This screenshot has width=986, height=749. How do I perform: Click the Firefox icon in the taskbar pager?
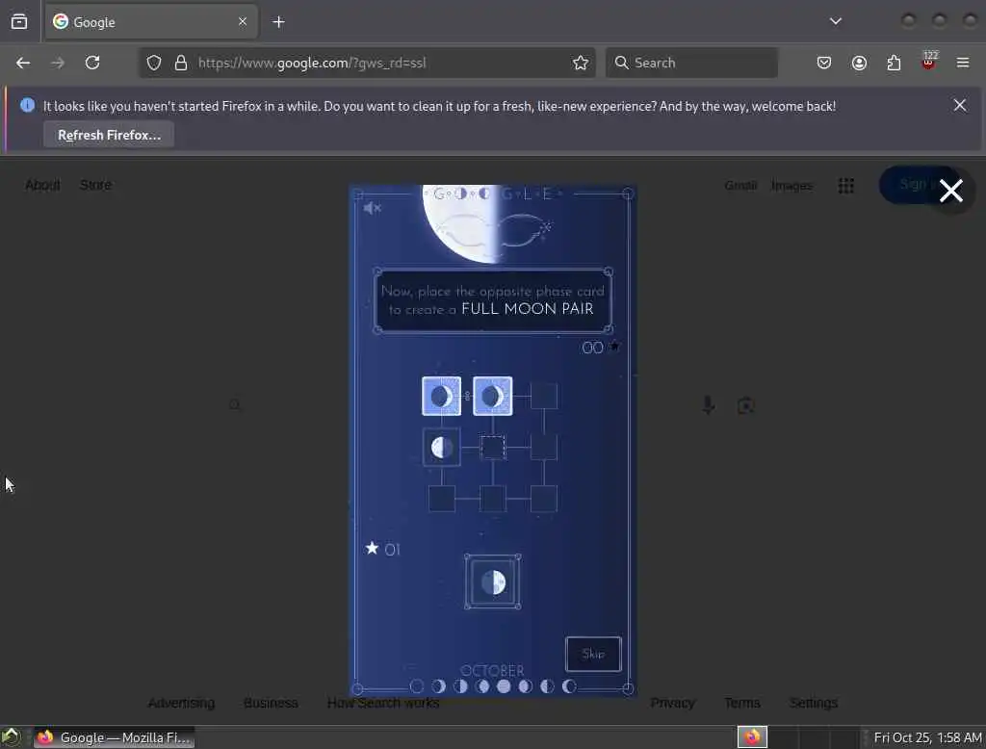[x=752, y=737]
